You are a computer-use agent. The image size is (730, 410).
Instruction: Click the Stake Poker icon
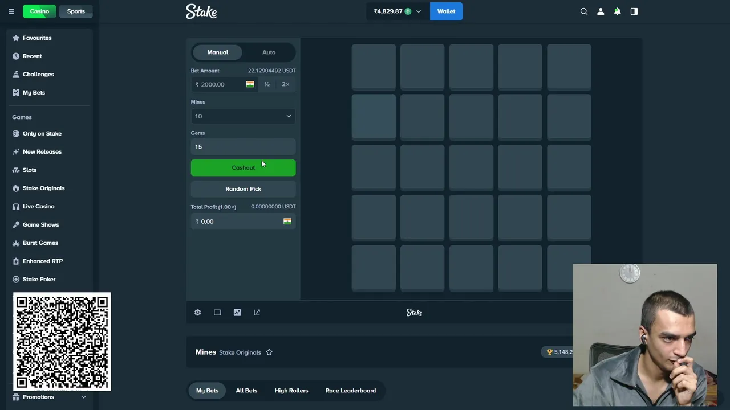pyautogui.click(x=16, y=279)
